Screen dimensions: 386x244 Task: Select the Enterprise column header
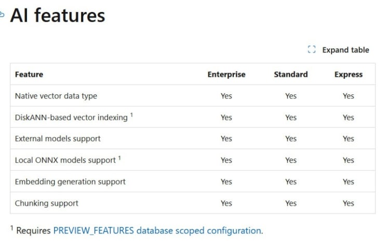click(226, 75)
